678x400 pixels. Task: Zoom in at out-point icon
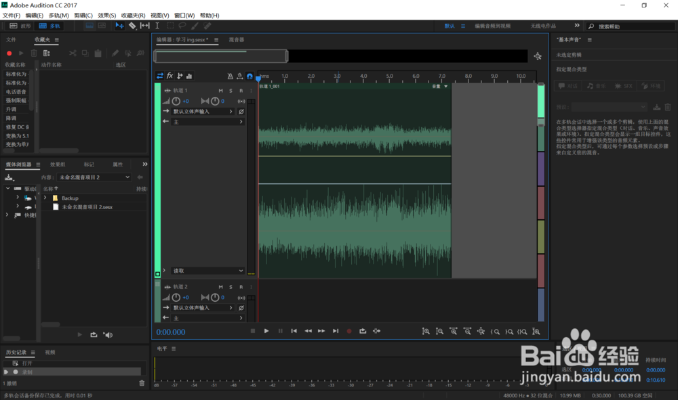509,332
